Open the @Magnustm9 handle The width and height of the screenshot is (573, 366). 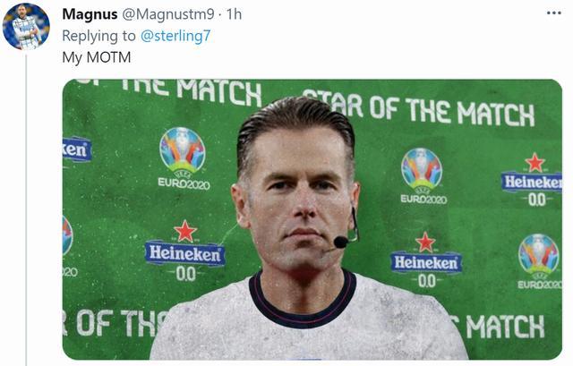click(x=167, y=14)
